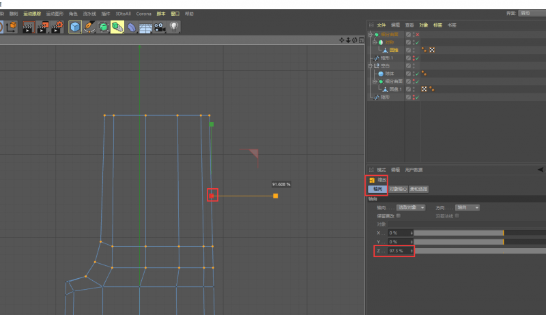Click the Z percent stepper arrows
546x315 pixels.
412,251
